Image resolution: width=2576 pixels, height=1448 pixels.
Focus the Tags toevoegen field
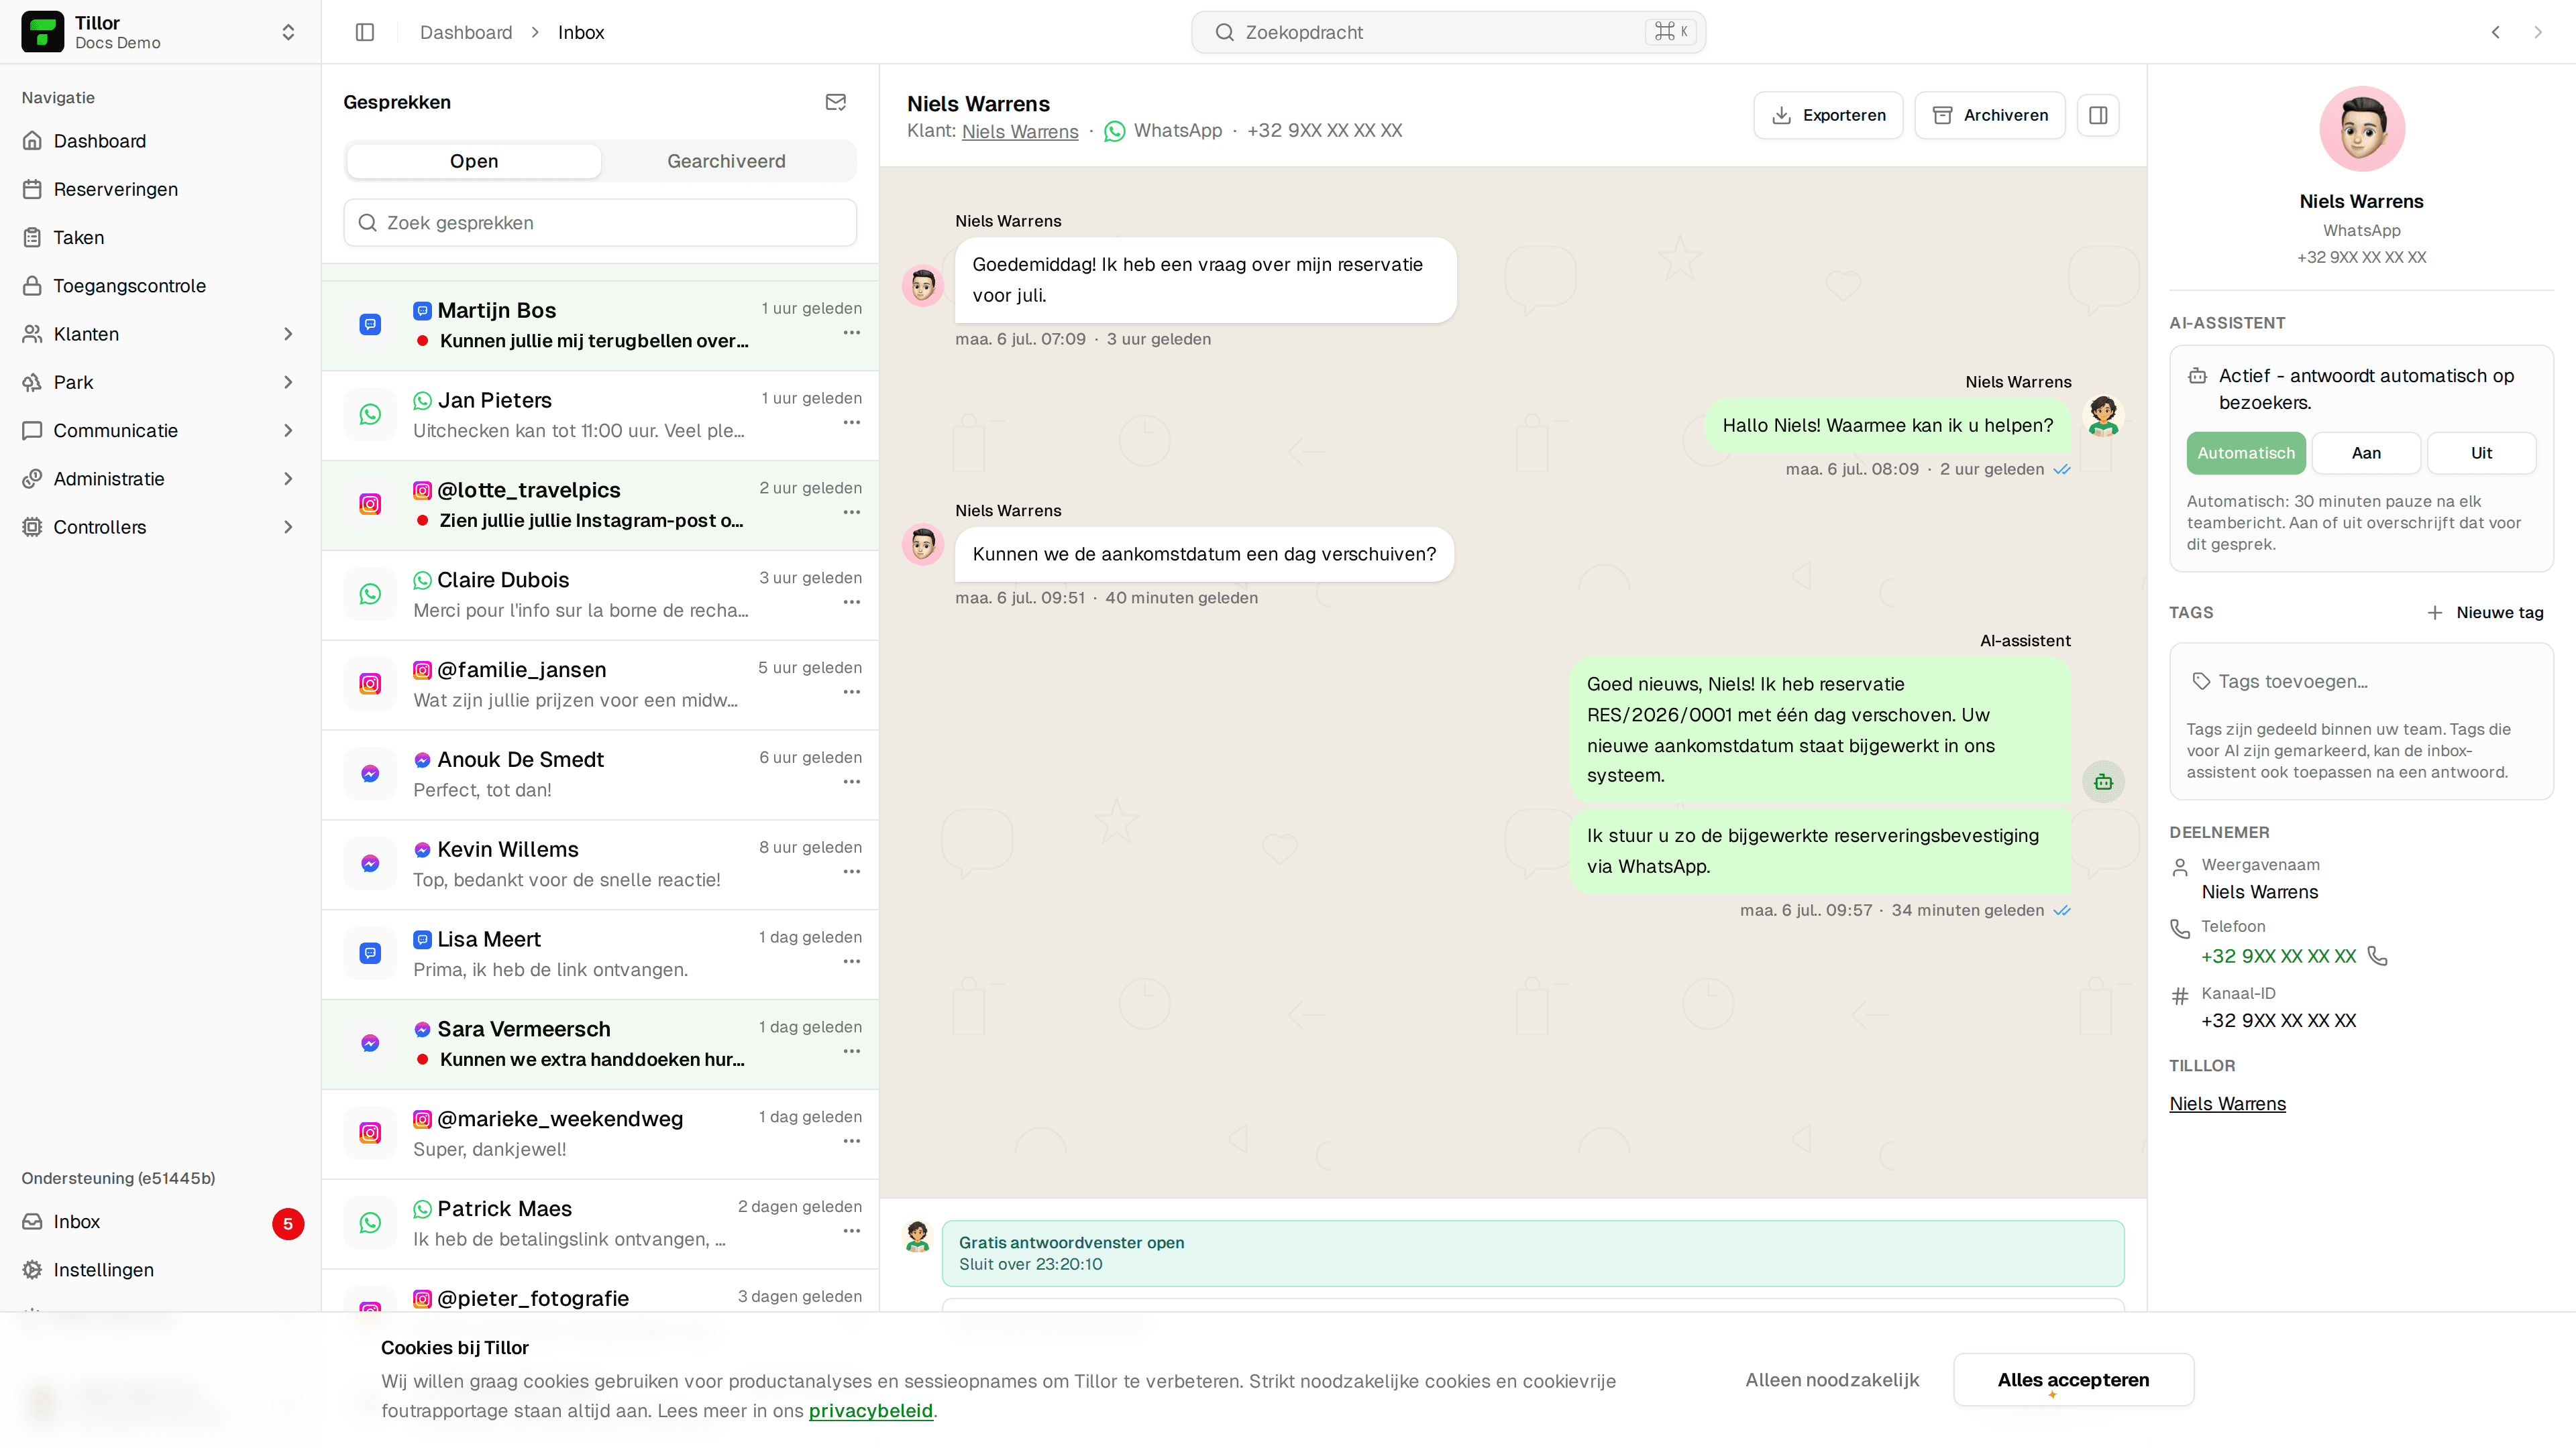[x=2361, y=682]
